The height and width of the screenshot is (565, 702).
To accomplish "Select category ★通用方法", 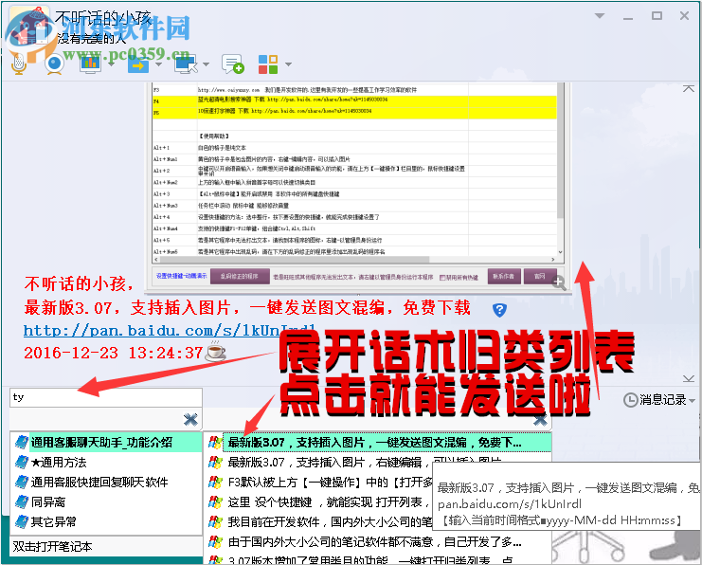I will (x=58, y=463).
